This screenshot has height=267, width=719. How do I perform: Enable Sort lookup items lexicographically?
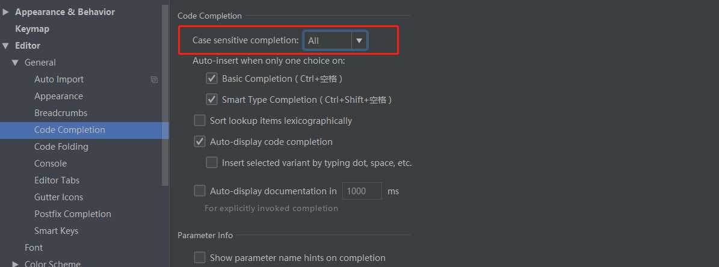[200, 121]
